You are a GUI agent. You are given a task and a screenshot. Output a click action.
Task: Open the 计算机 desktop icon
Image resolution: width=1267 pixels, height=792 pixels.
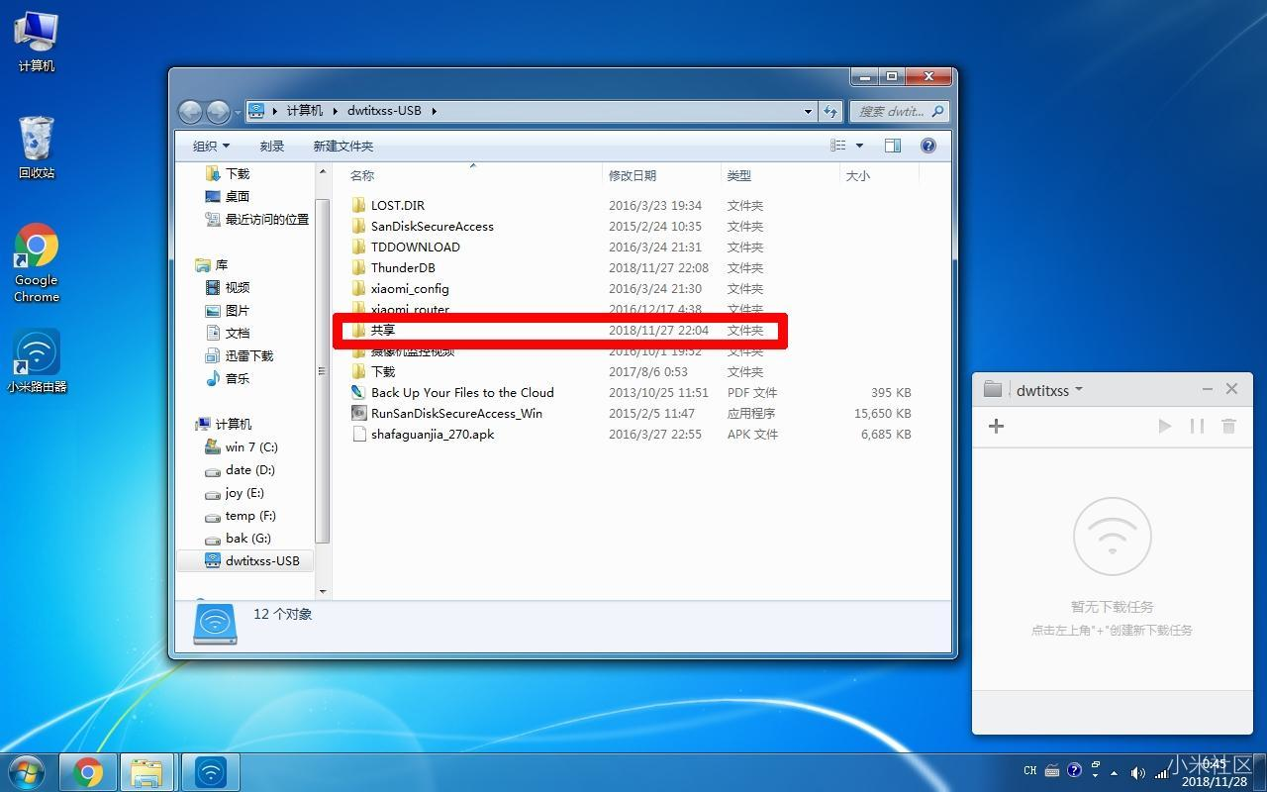37,43
